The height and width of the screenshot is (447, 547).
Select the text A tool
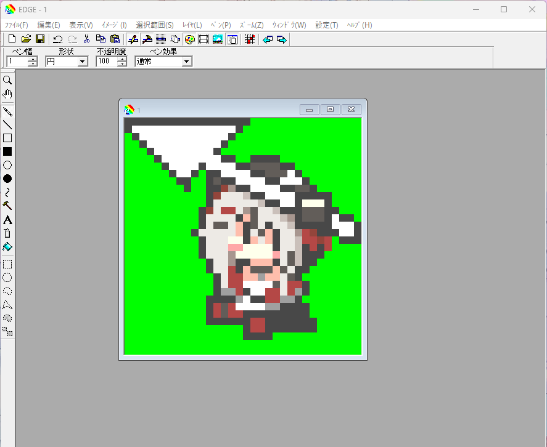point(7,220)
